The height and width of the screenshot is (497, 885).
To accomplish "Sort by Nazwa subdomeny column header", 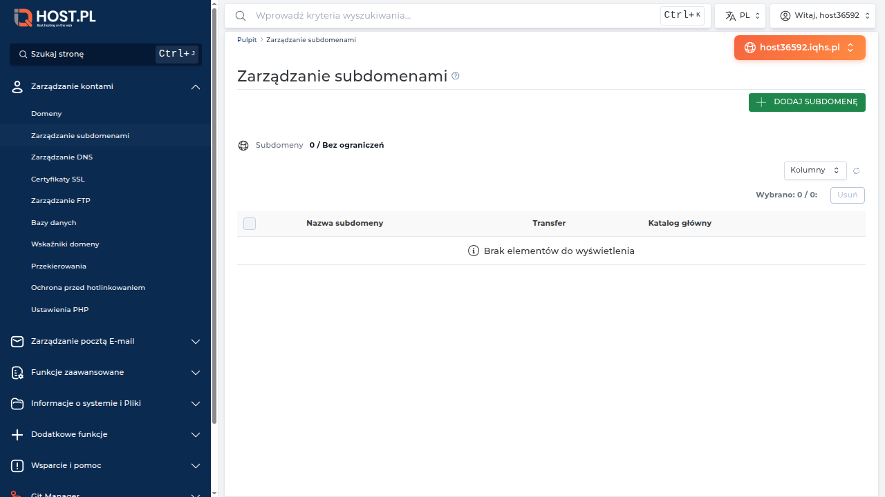I will pos(344,224).
